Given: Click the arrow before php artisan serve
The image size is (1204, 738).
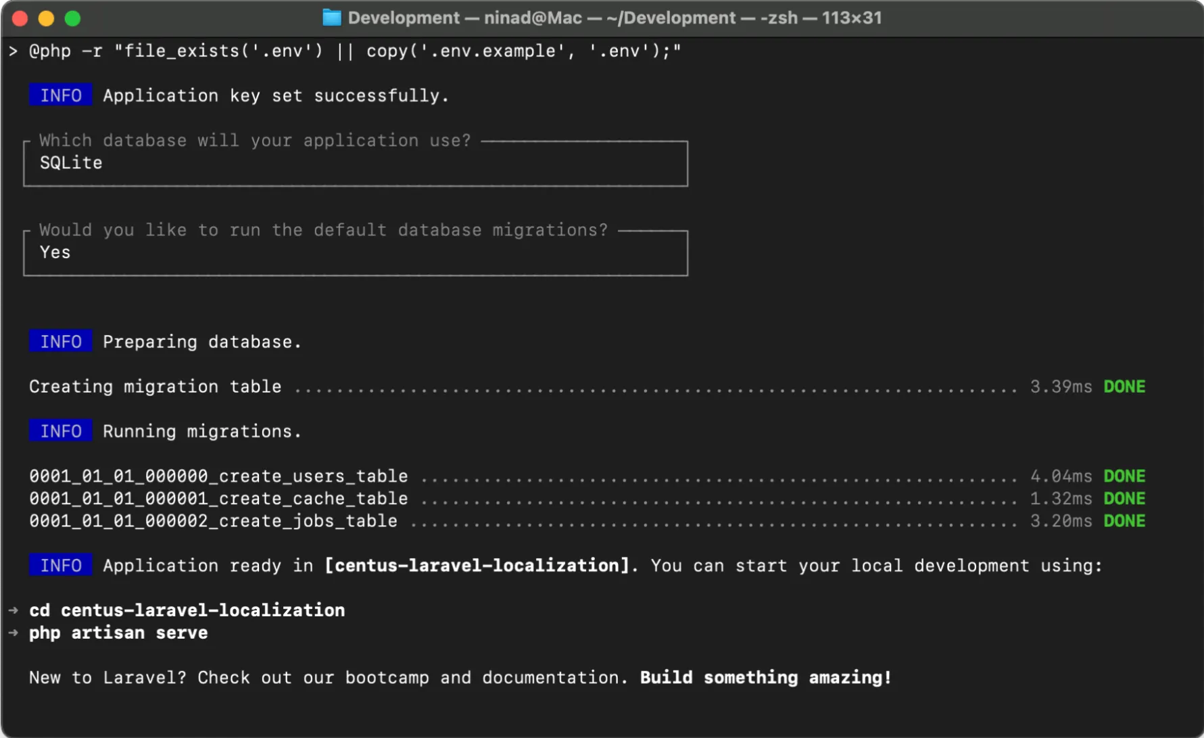Looking at the screenshot, I should [x=14, y=633].
